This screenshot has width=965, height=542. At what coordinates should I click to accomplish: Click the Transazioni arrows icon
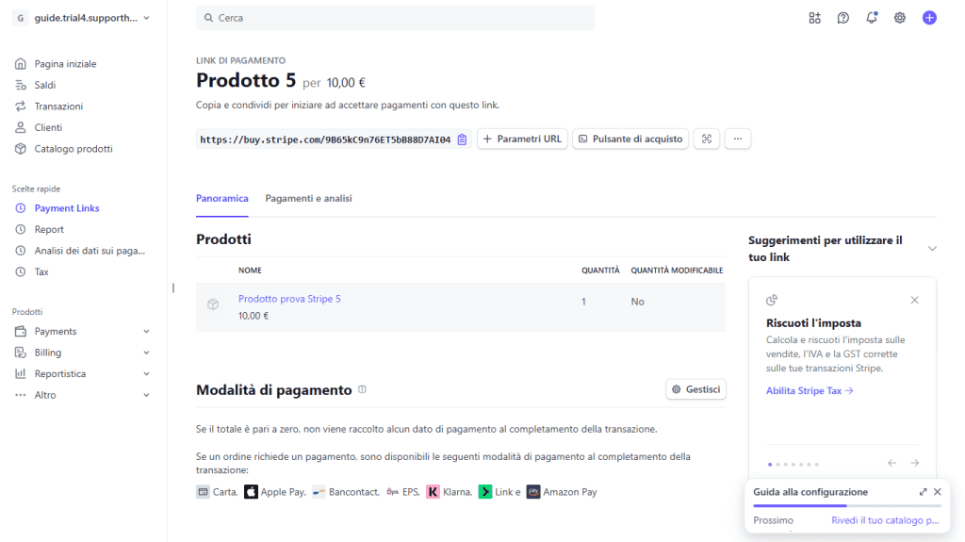(x=21, y=106)
